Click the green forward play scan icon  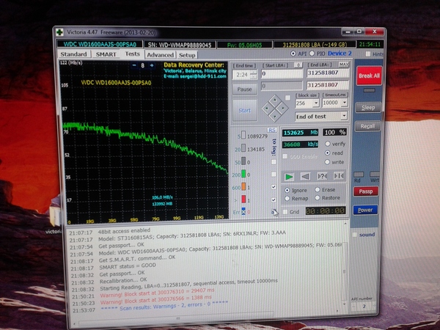pos(290,176)
